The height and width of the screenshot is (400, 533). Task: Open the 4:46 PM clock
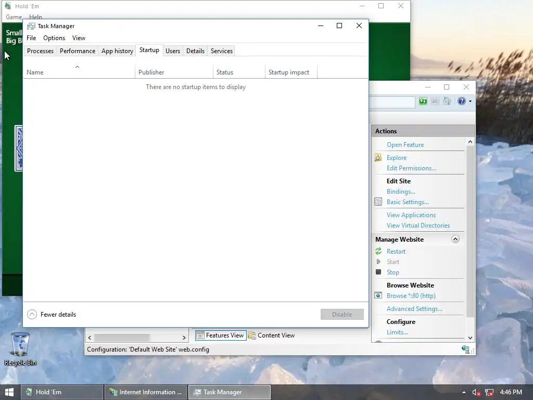511,392
